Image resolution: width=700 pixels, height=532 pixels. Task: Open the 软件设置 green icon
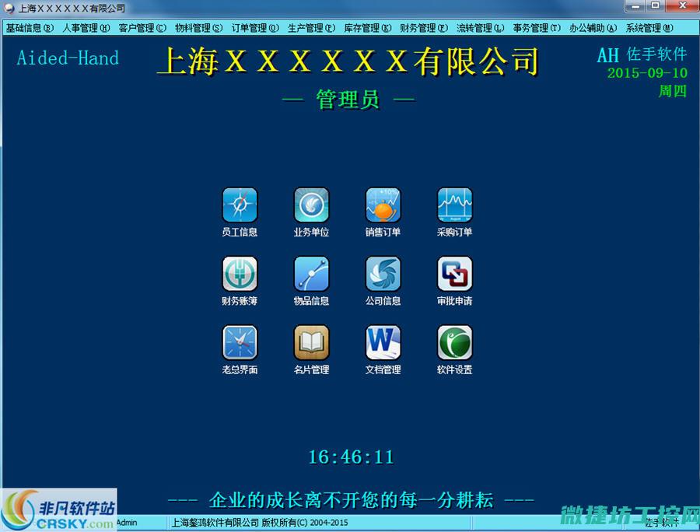(454, 342)
